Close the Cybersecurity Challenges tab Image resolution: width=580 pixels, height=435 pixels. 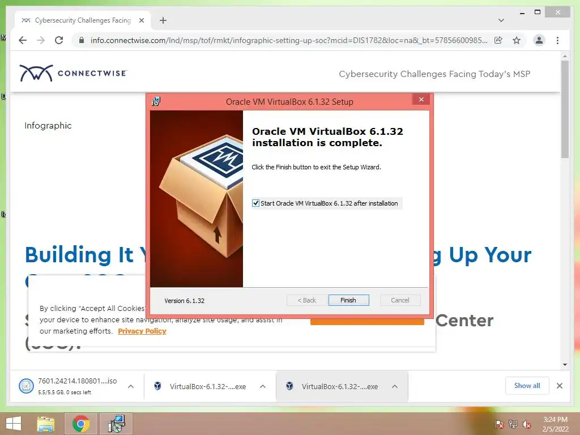point(141,20)
